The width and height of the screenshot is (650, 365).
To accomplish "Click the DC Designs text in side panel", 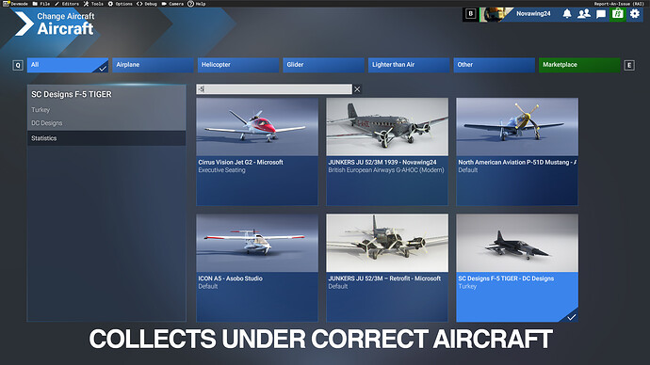I will [x=47, y=123].
